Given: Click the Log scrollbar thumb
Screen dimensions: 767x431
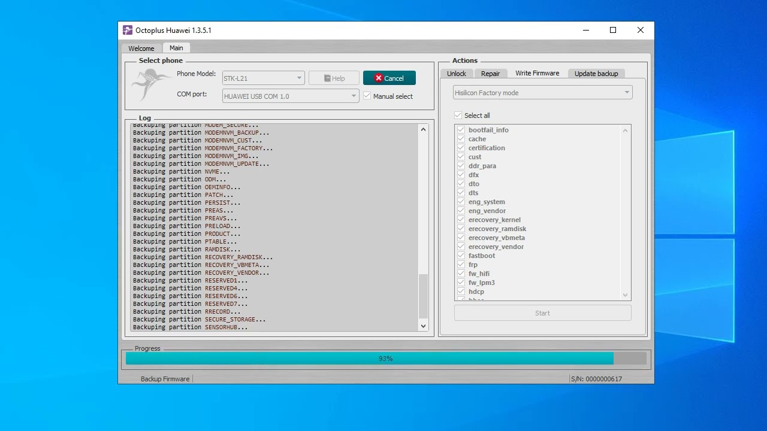Looking at the screenshot, I should coord(423,296).
